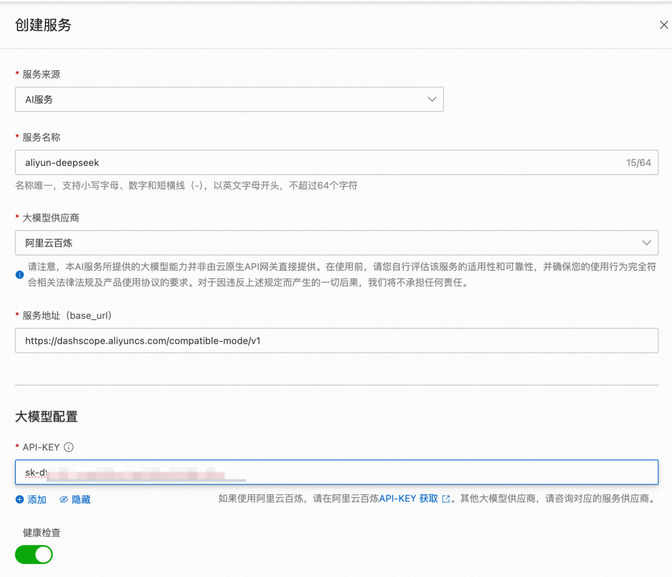Close the 创建服务 panel
672x577 pixels.
coord(664,25)
